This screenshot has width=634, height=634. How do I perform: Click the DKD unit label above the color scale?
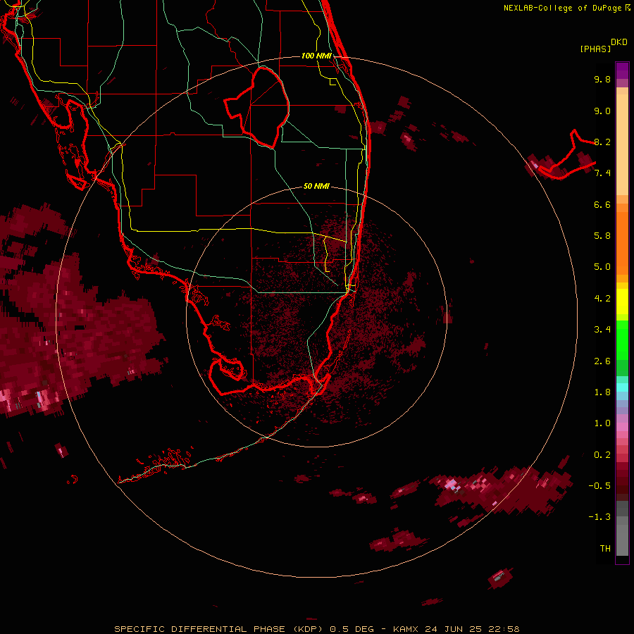click(619, 42)
